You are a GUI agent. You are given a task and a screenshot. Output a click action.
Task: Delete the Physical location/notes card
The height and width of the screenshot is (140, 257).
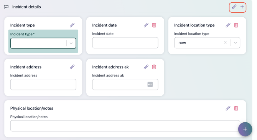point(236,108)
